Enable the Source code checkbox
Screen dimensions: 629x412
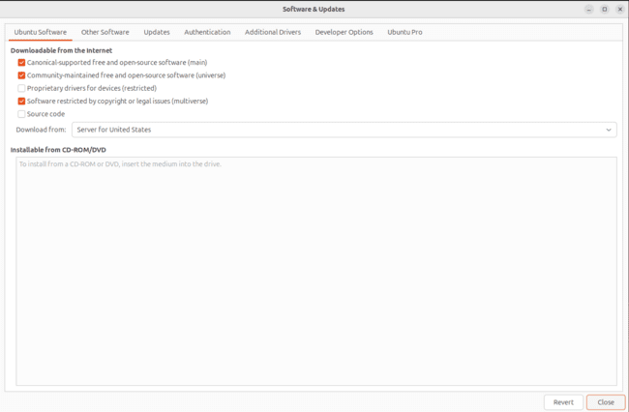click(x=21, y=114)
